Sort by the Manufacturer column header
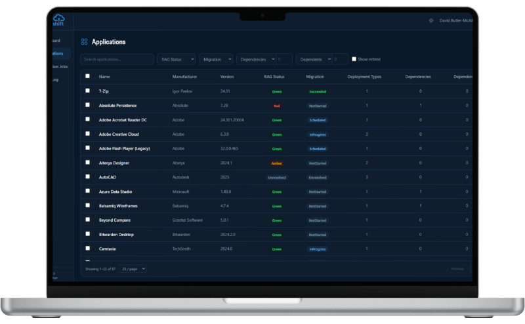 pyautogui.click(x=184, y=77)
